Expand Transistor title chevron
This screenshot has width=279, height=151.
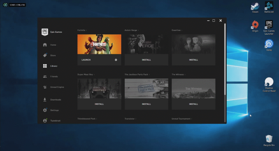pyautogui.click(x=136, y=119)
